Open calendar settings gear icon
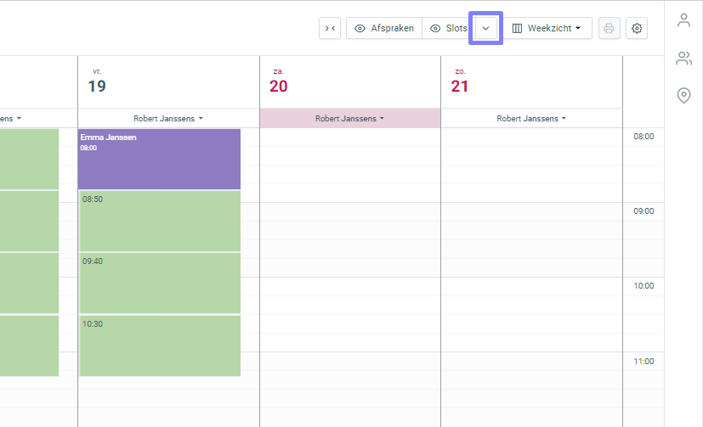Image resolution: width=703 pixels, height=427 pixels. click(x=637, y=29)
